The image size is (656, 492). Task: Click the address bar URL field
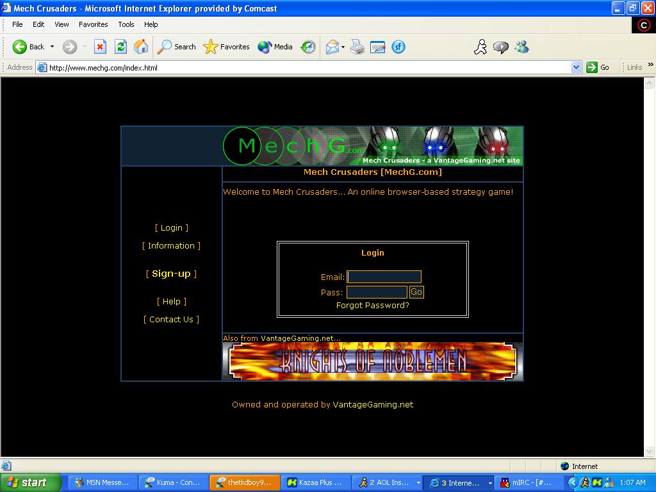[309, 67]
